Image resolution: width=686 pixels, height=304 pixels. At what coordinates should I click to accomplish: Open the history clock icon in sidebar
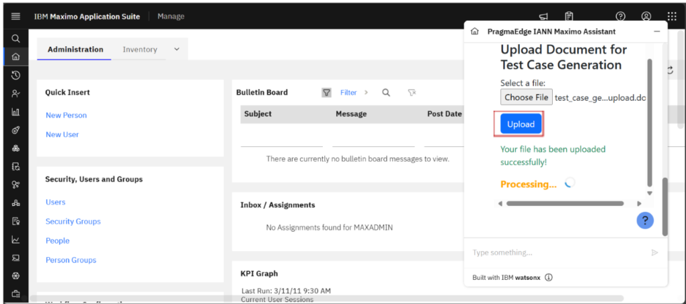[x=16, y=75]
